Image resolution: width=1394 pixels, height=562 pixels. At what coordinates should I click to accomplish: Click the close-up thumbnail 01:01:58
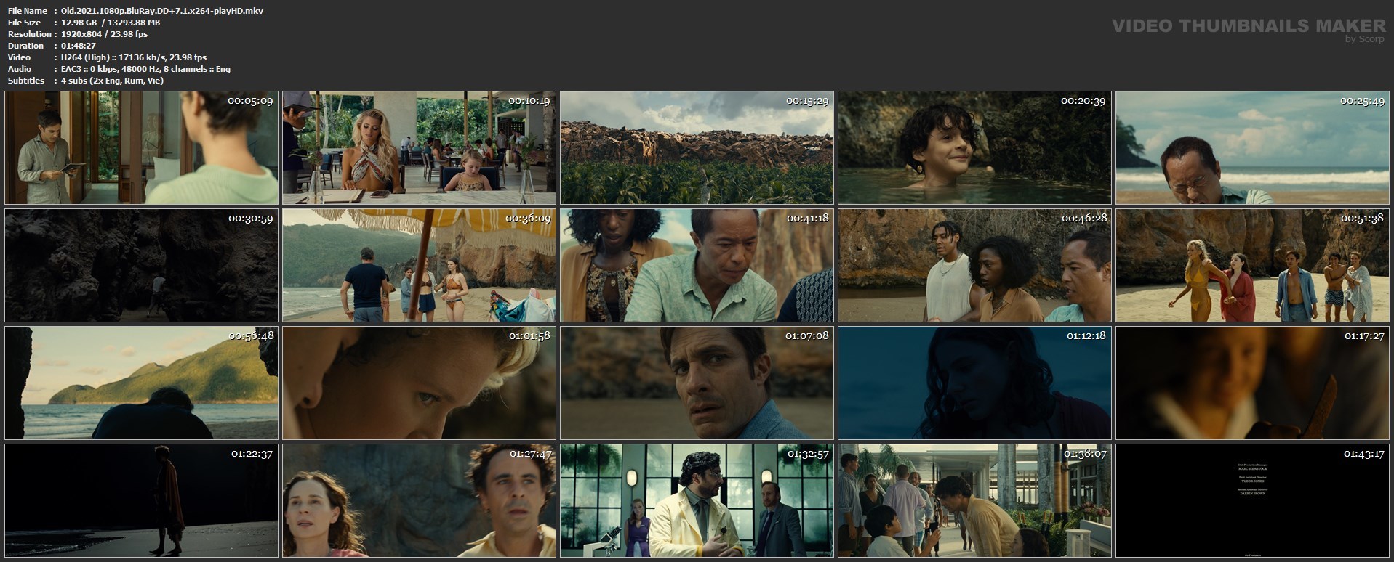(x=419, y=383)
